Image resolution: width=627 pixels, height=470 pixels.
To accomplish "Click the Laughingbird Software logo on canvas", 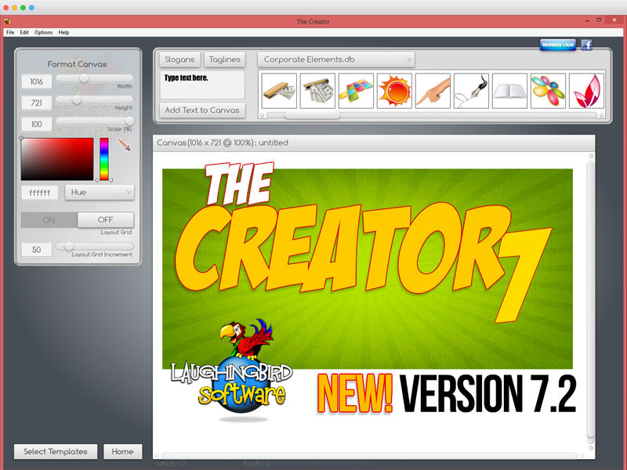I will tap(232, 370).
